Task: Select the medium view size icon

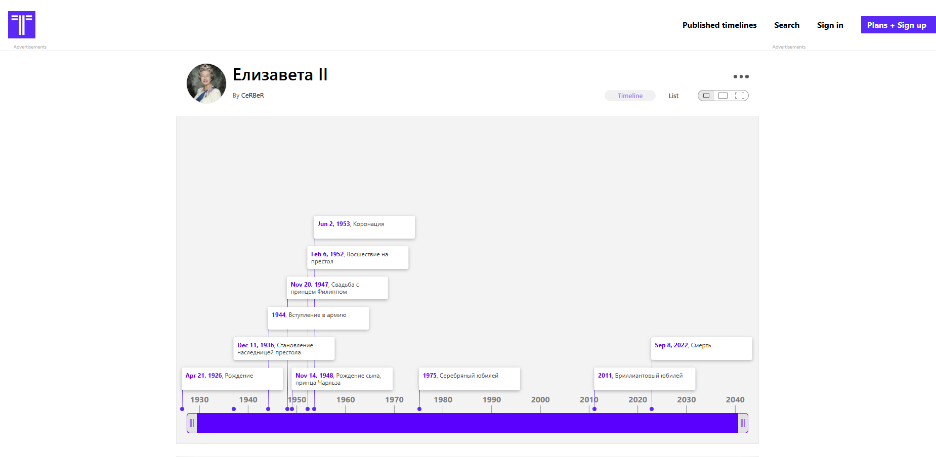Action: pyautogui.click(x=723, y=96)
